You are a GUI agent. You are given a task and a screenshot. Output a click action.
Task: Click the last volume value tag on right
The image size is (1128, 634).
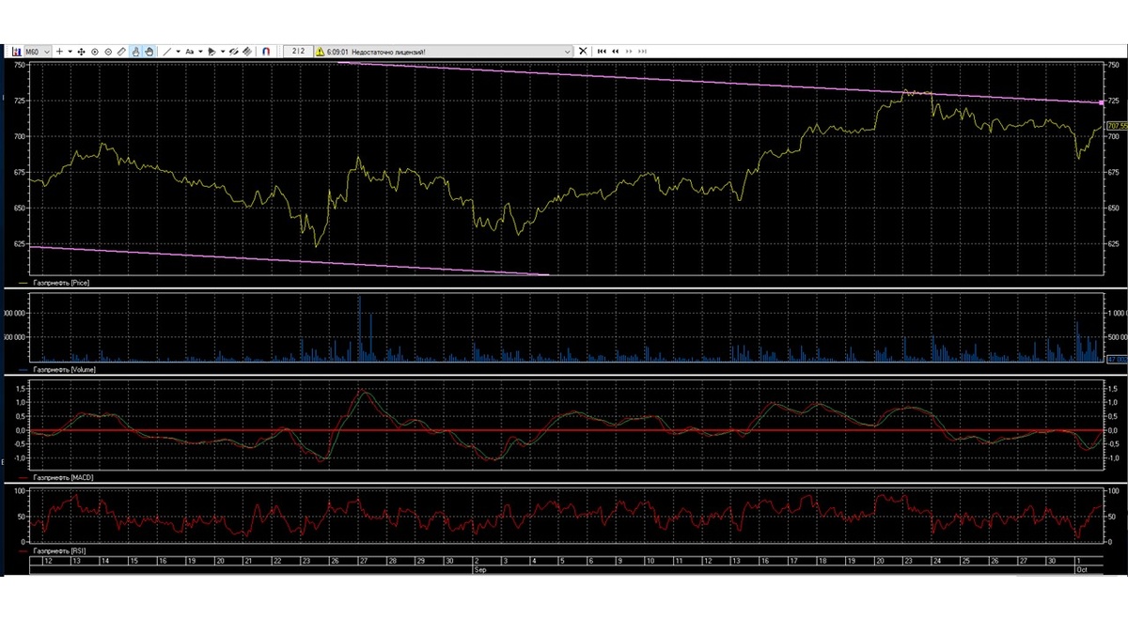[1117, 360]
